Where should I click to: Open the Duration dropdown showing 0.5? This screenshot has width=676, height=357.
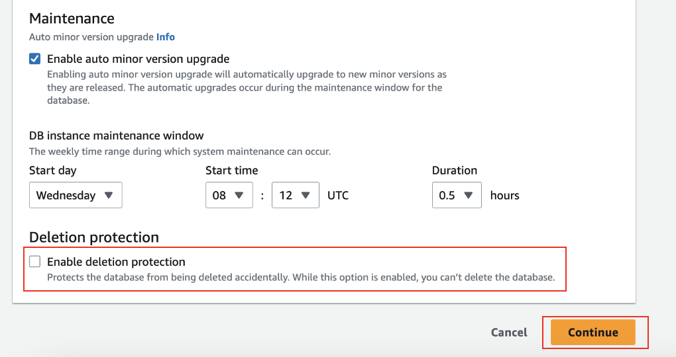457,195
